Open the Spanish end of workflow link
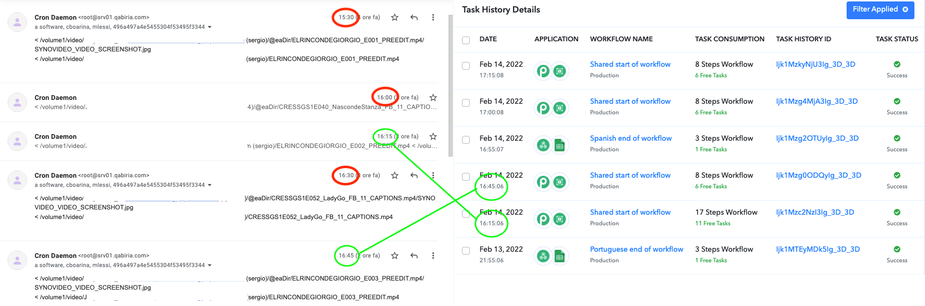The width and height of the screenshot is (925, 306). click(631, 138)
